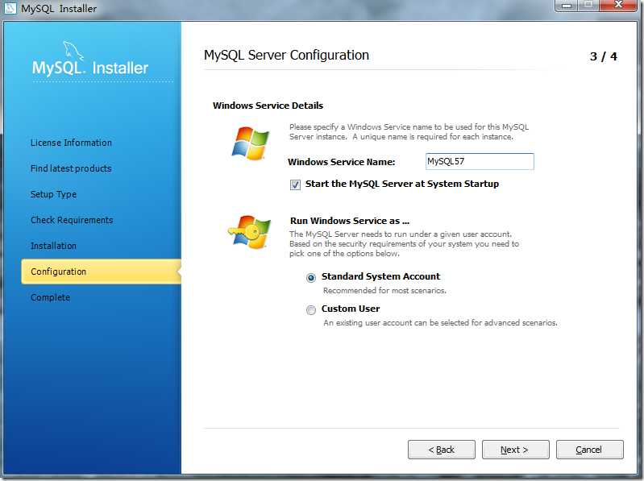Open the Complete step in sidebar
The width and height of the screenshot is (644, 481).
(x=50, y=297)
